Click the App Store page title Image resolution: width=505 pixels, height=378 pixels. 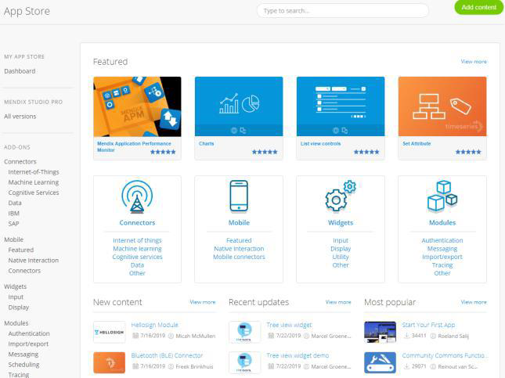click(27, 11)
